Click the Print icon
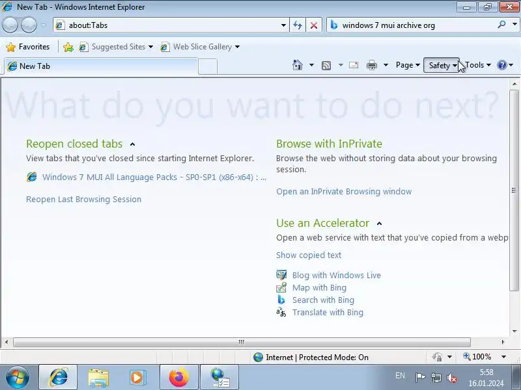The height and width of the screenshot is (390, 521). tap(371, 66)
